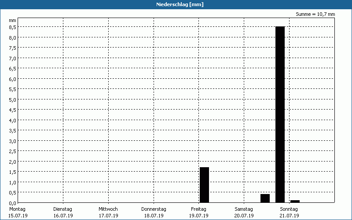Click the 'Montag' day label
Screen dimensions: 352x220
17,209
